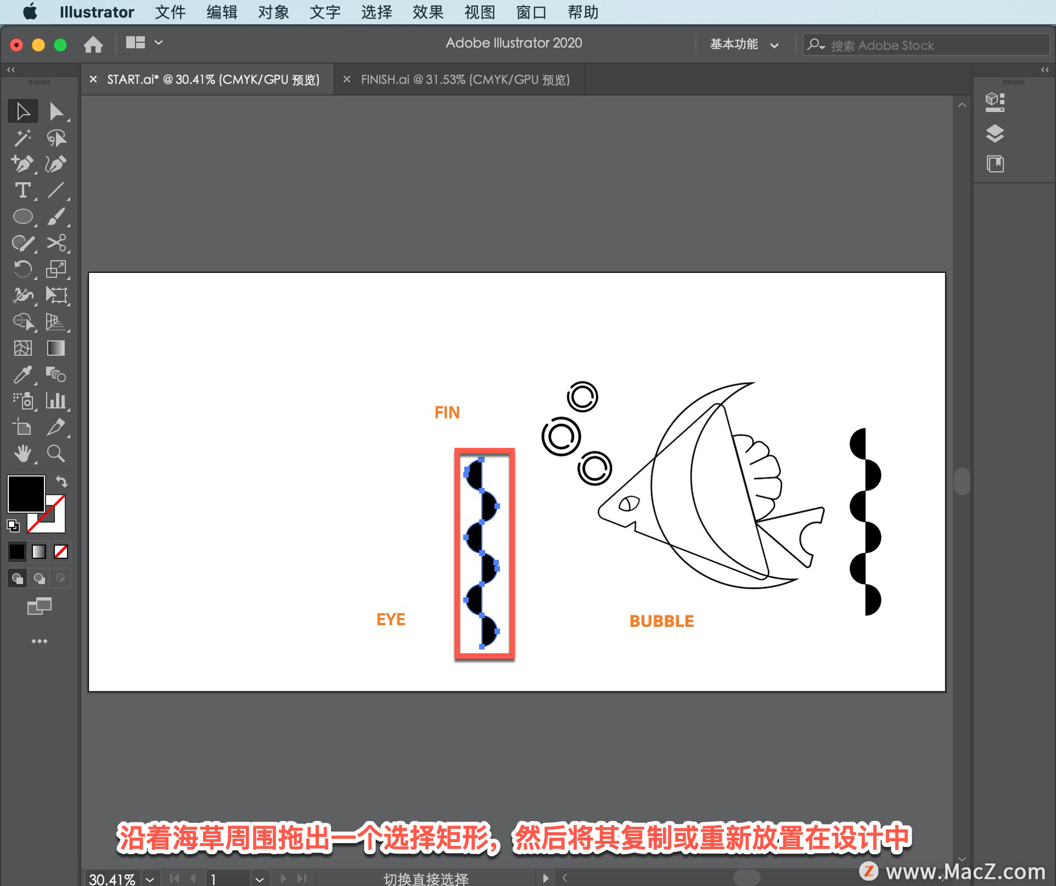Open the 文件 menu
Screen dimensions: 1056x886
(170, 12)
